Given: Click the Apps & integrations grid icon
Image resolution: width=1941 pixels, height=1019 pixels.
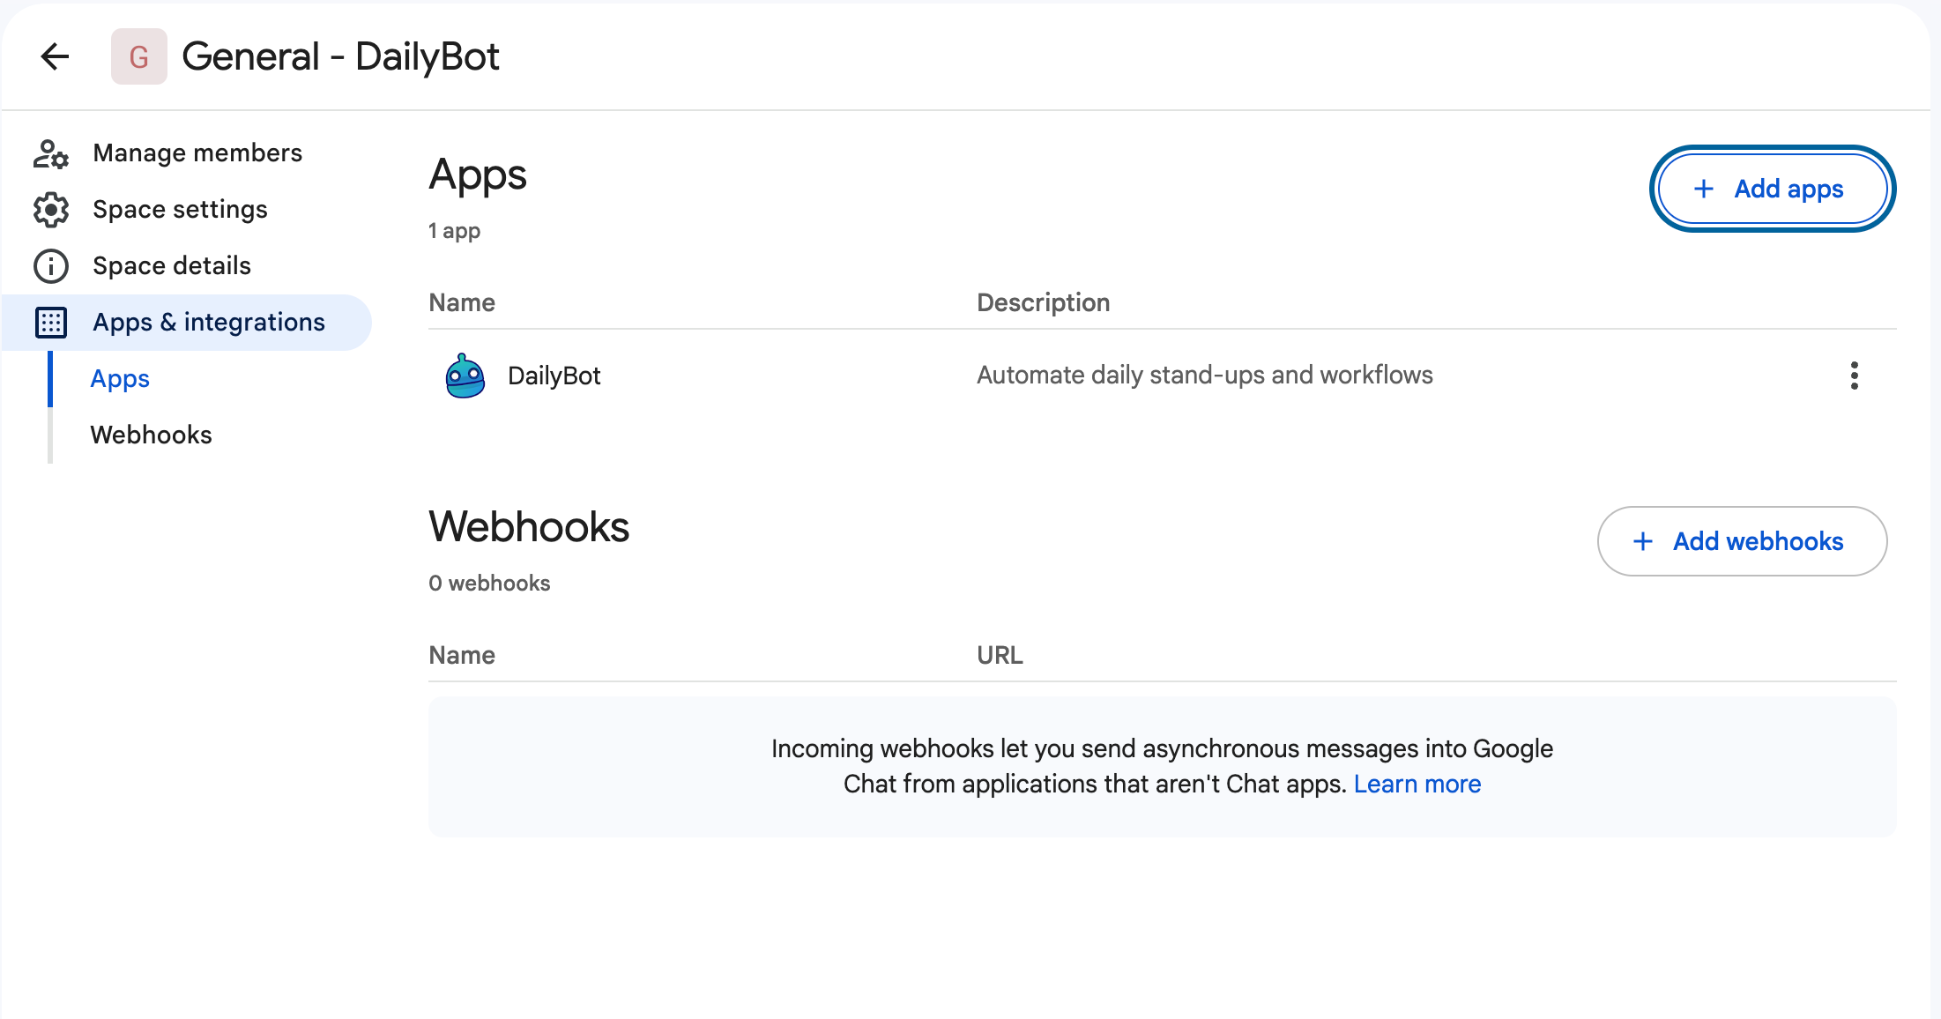Looking at the screenshot, I should tap(51, 323).
